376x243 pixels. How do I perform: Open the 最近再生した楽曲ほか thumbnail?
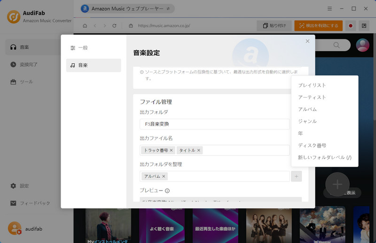(x=215, y=226)
